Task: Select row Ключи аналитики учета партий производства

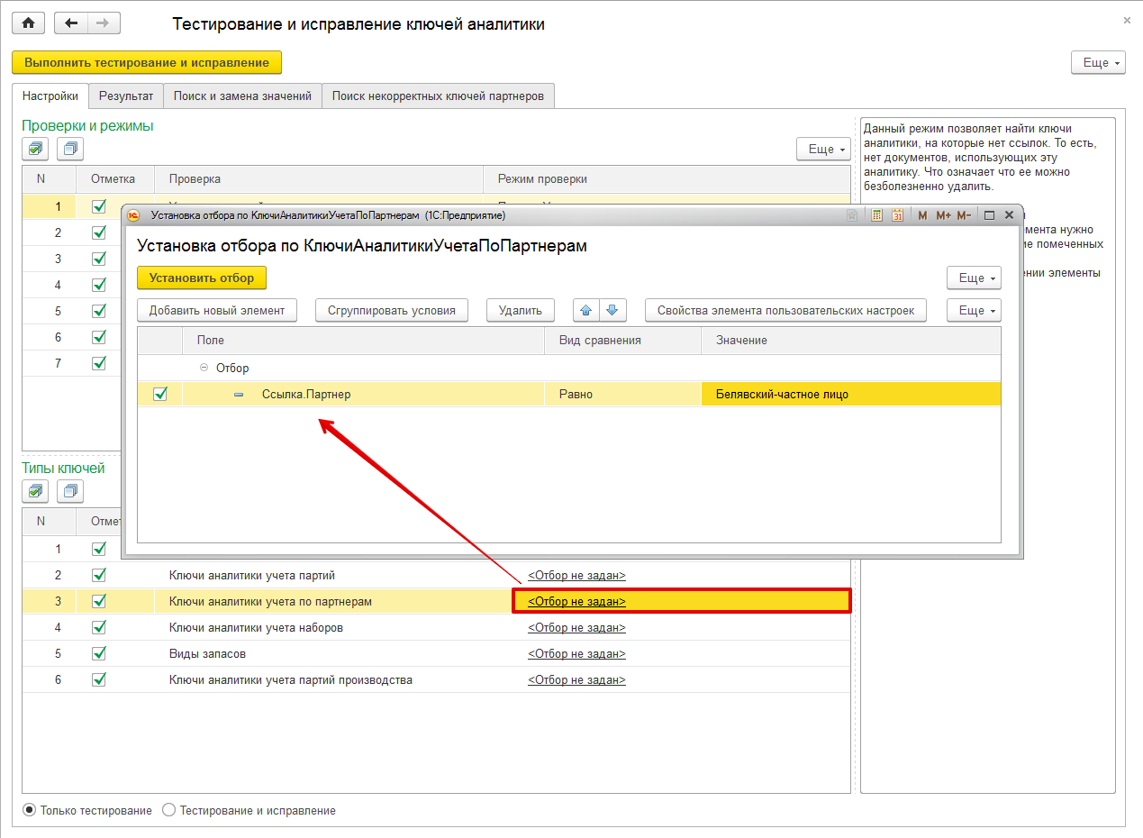Action: click(437, 679)
